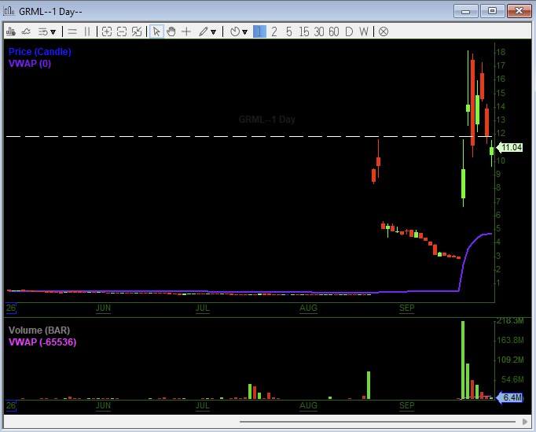Select the pencil drawing tool
This screenshot has height=432, width=536.
204,31
